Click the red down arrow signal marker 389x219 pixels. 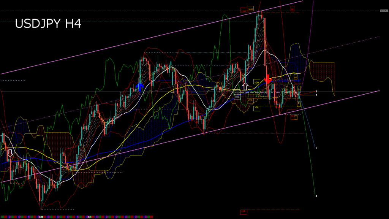click(x=267, y=79)
